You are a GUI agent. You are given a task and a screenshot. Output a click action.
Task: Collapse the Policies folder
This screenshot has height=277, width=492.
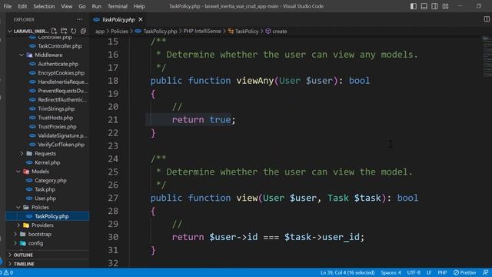point(18,207)
